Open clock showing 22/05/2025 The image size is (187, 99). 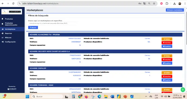177,97
